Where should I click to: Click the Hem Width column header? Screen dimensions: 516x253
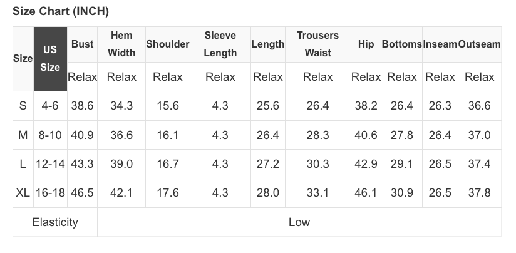121,44
